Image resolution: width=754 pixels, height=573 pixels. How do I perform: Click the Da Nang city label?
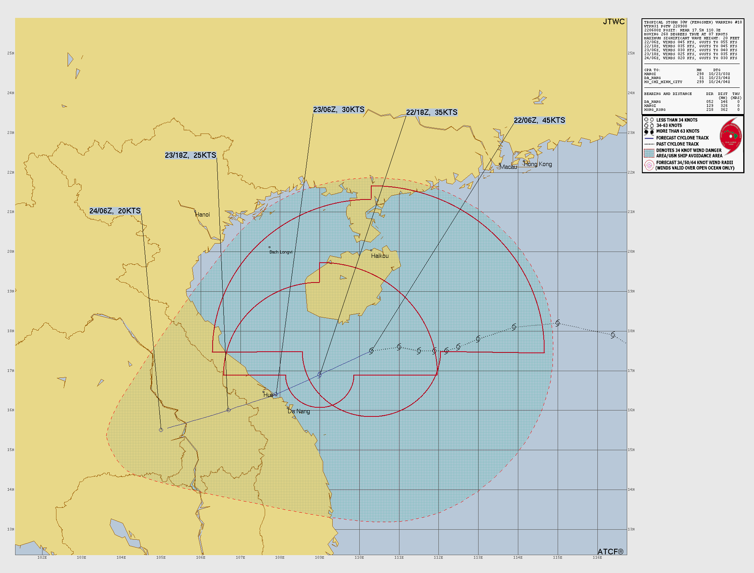(299, 411)
